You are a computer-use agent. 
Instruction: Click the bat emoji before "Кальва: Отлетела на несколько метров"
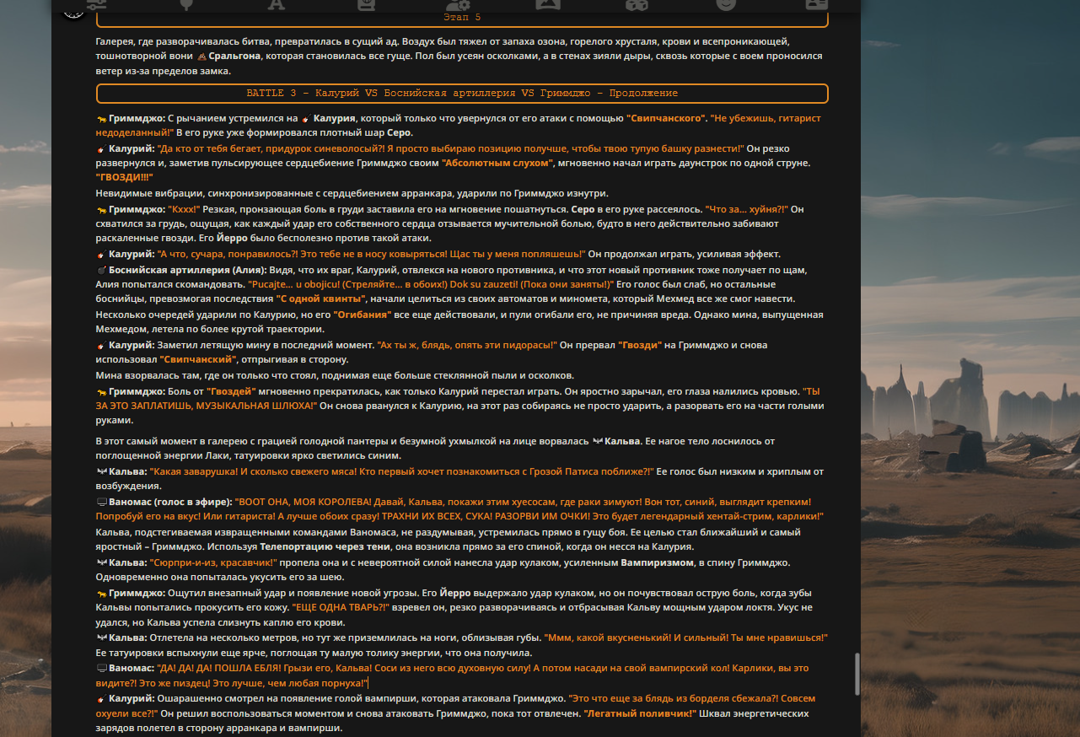tap(101, 637)
